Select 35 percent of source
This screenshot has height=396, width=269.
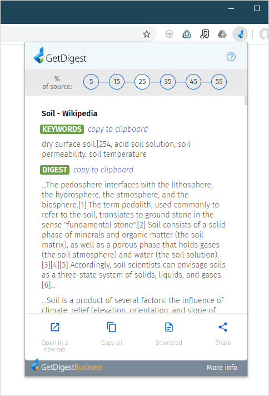pyautogui.click(x=168, y=82)
